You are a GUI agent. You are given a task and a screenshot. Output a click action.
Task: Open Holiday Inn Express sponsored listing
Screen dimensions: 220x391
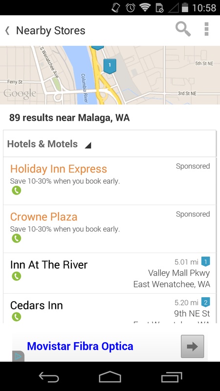click(110, 181)
